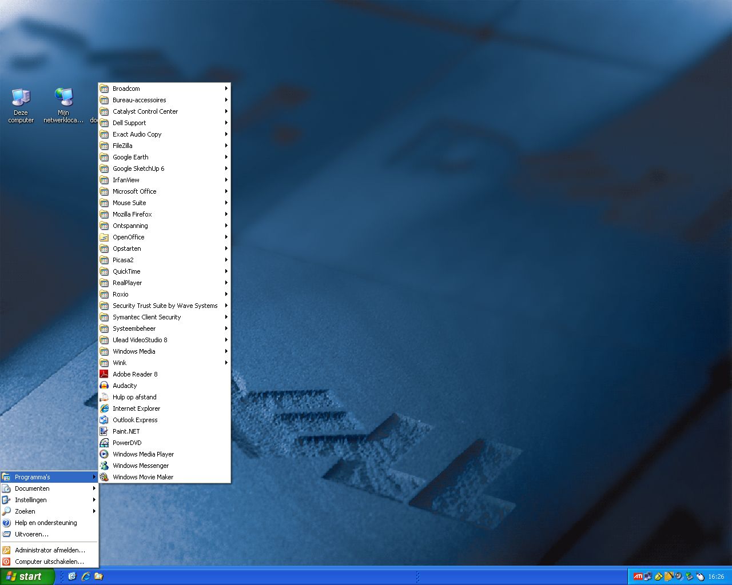
Task: Open the OpenOffice program group
Action: point(165,237)
